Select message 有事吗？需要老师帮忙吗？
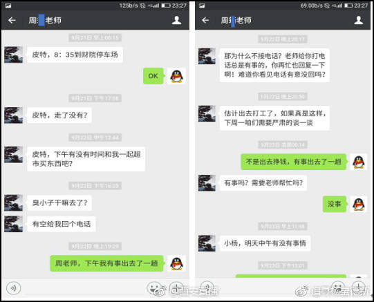 (x=263, y=183)
